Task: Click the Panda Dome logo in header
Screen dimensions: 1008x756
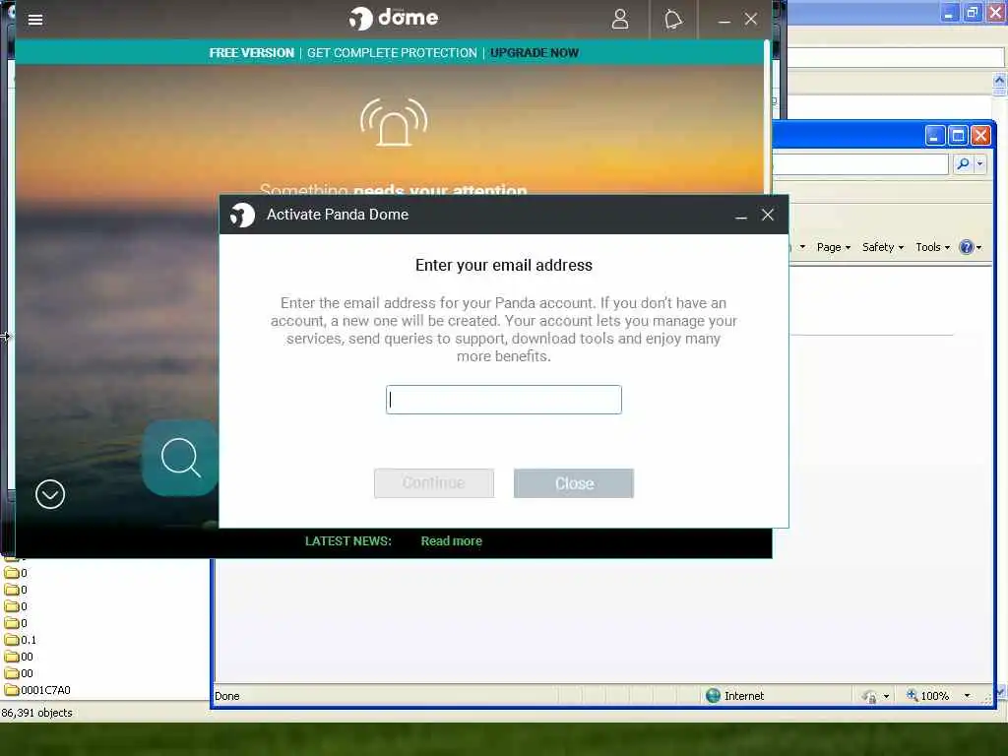Action: click(394, 18)
